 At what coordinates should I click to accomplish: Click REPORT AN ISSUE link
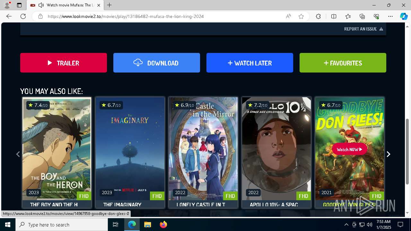click(x=363, y=29)
